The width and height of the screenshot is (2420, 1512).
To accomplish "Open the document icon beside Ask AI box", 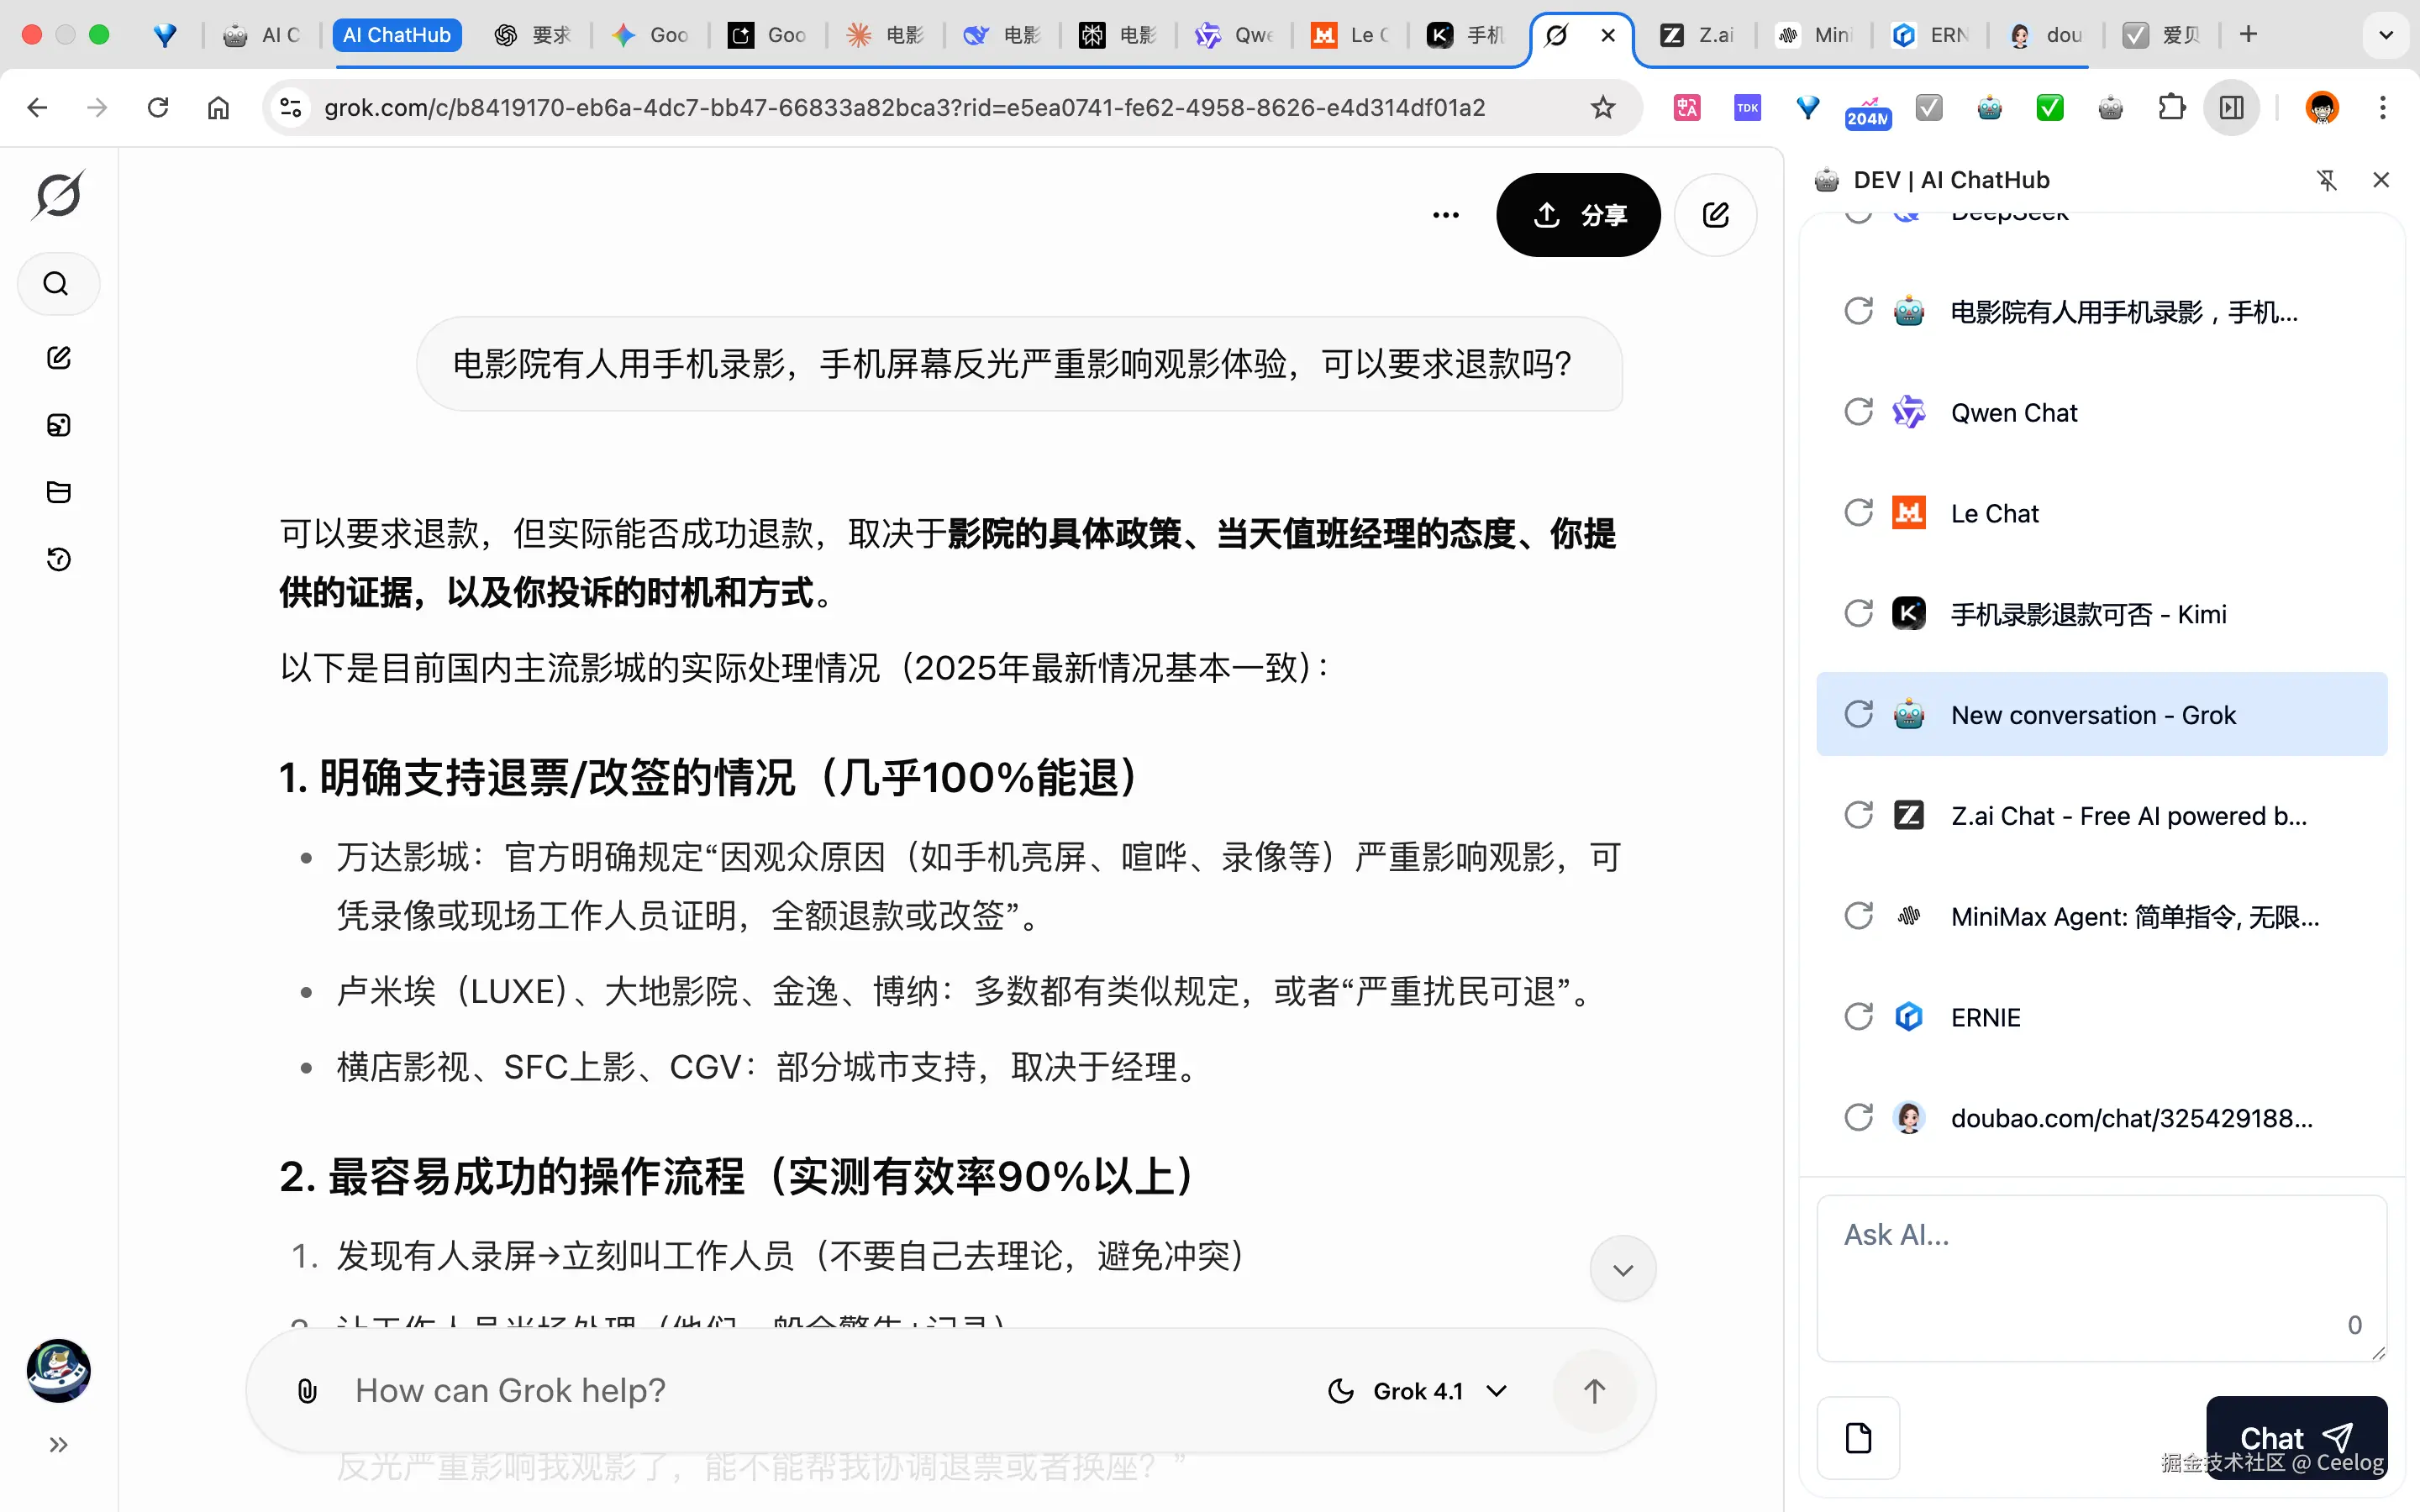I will click(1858, 1437).
